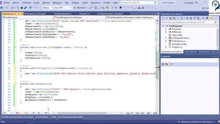220x124 pixels.
Task: Click the Save (diskette) toolbar icon
Action: (x=22, y=8)
